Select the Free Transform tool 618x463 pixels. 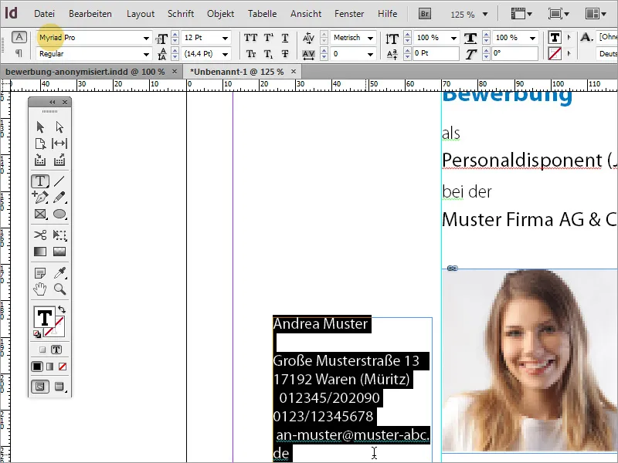59,235
